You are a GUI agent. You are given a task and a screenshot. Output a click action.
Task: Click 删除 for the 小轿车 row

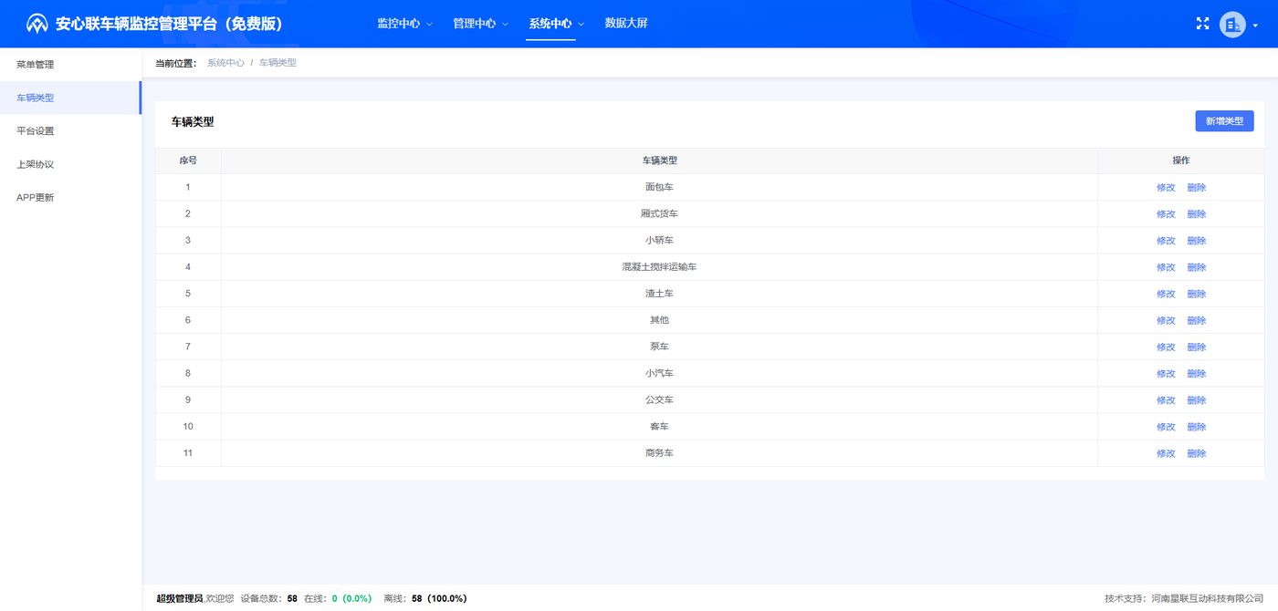[x=1197, y=241]
